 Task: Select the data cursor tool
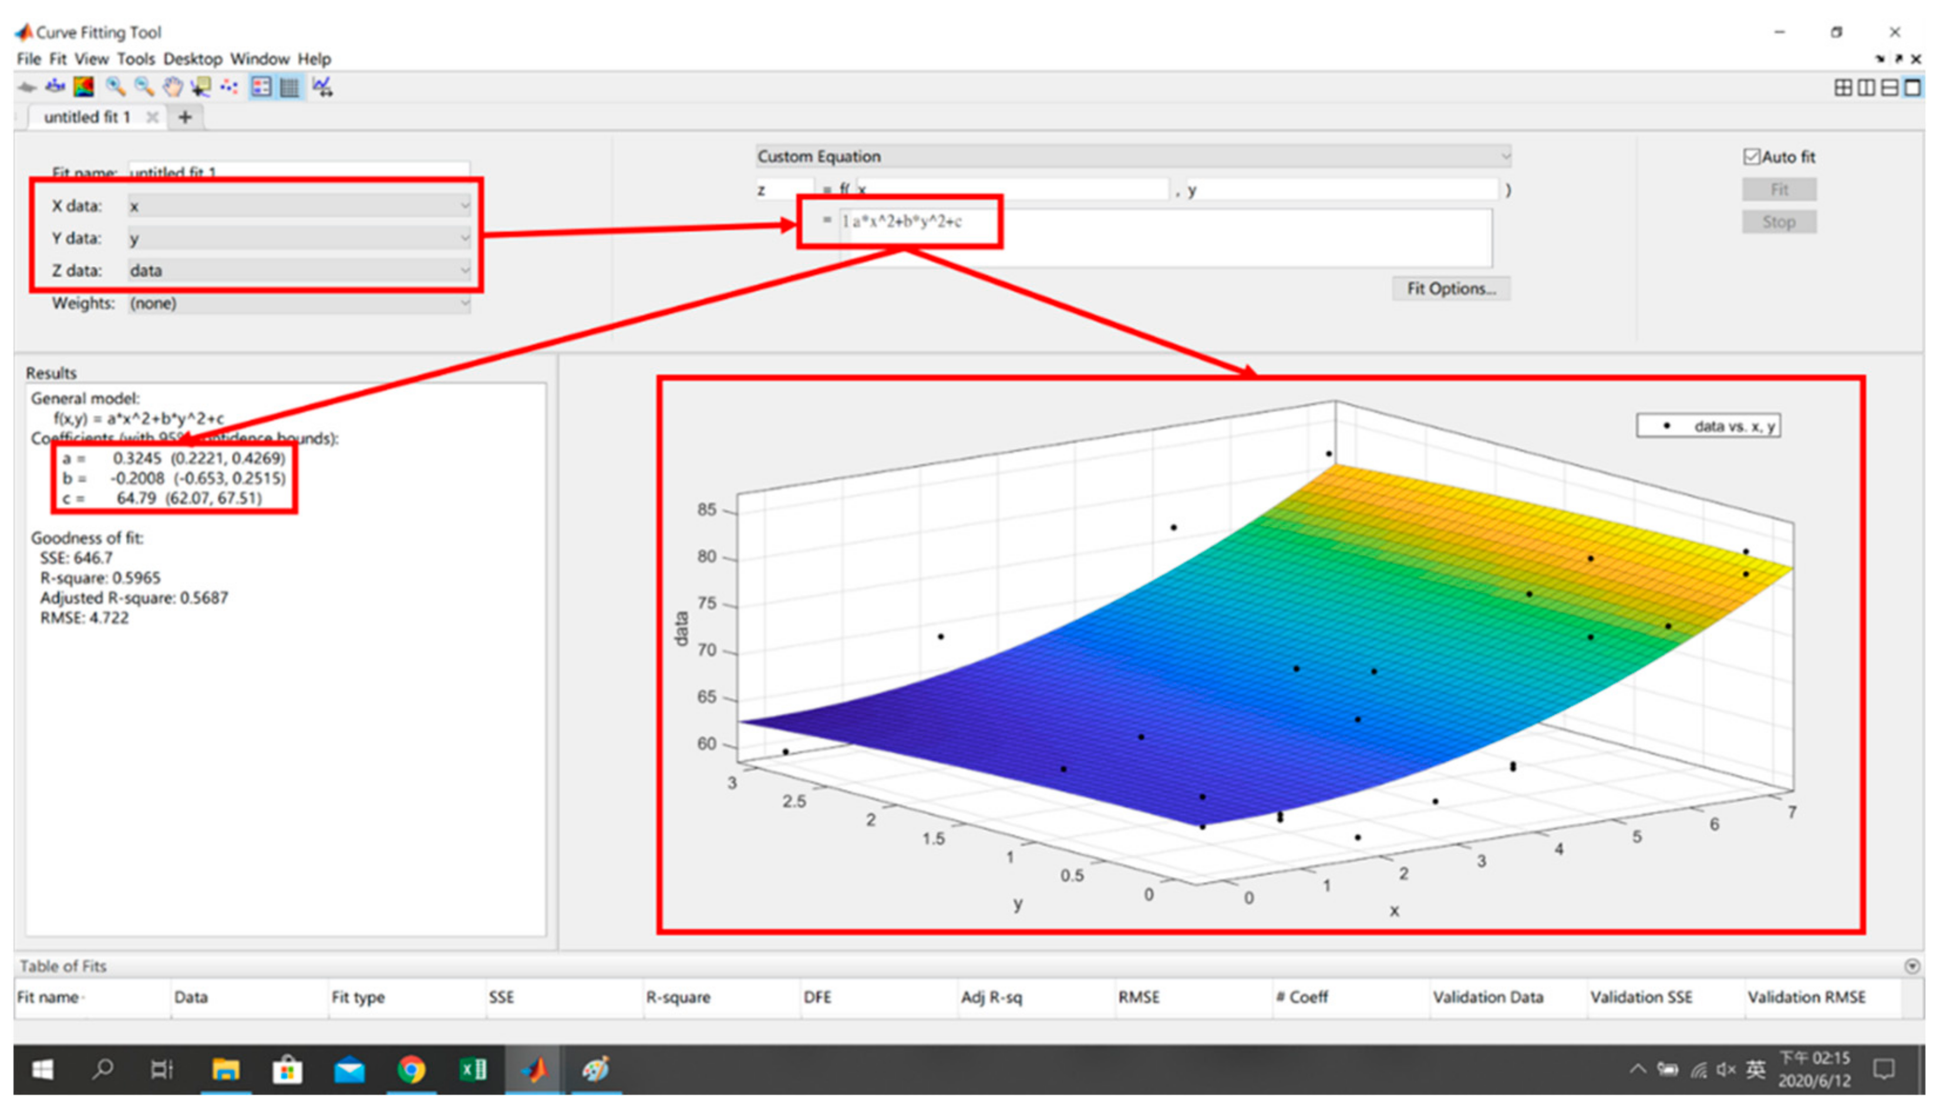point(201,87)
